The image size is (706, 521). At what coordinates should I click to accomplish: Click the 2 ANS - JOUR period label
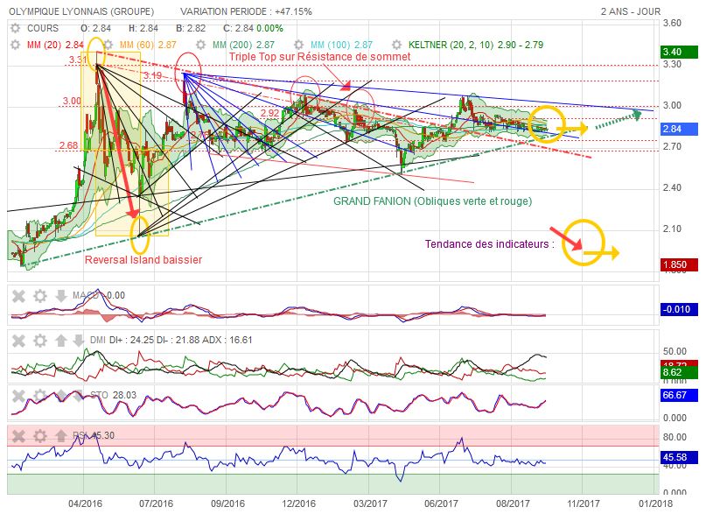pyautogui.click(x=631, y=11)
